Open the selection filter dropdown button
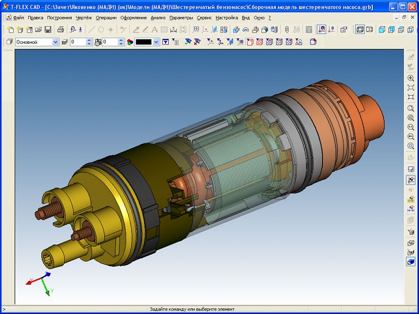419x314 pixels. 166,42
